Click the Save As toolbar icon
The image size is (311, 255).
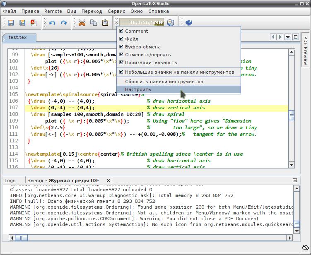[x=22, y=23]
